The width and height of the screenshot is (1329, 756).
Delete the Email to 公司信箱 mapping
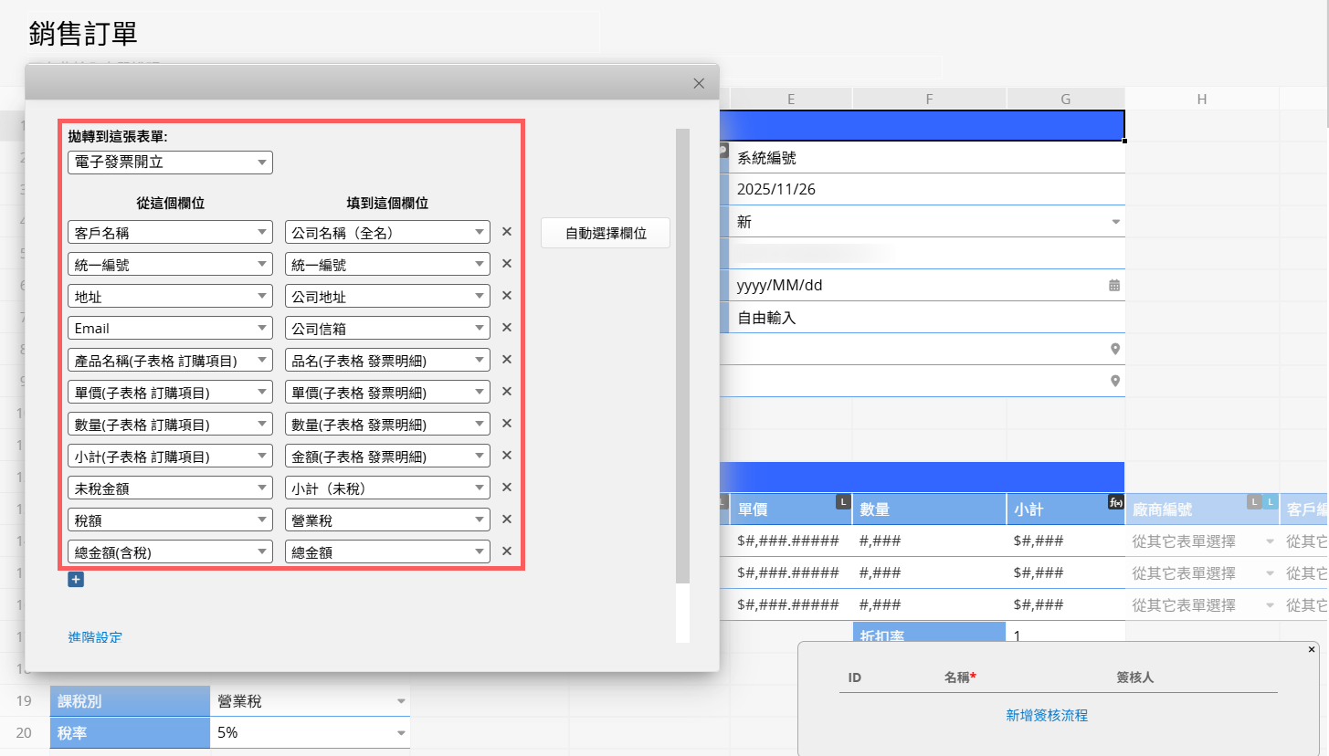[507, 328]
